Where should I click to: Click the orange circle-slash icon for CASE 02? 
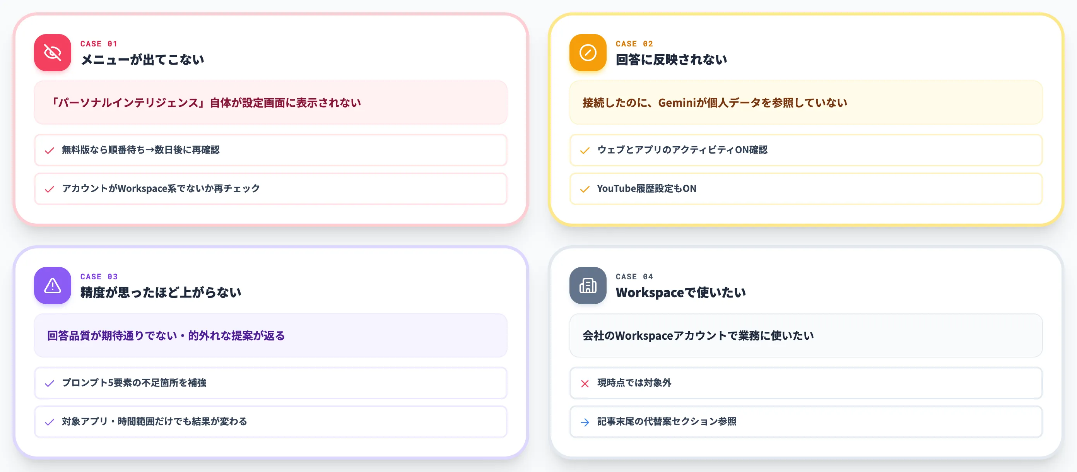tap(587, 53)
